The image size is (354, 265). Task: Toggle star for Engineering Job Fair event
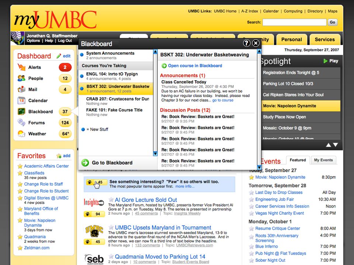click(x=251, y=199)
